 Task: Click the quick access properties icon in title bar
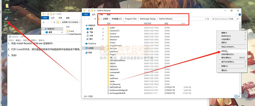pos(89,11)
